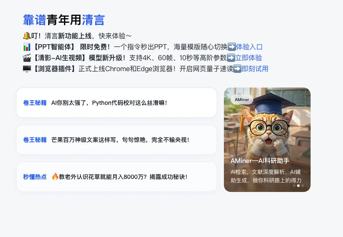Select the active middle carousel dot

point(298,186)
